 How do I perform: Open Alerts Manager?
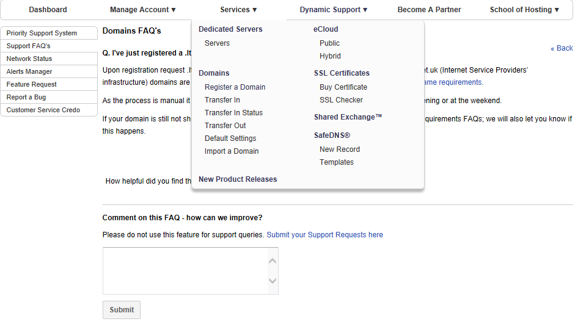[49, 71]
